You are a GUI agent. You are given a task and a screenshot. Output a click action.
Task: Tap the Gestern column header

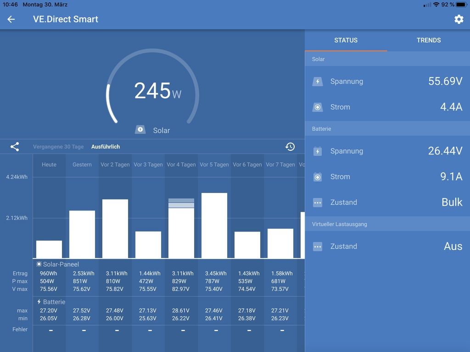82,165
